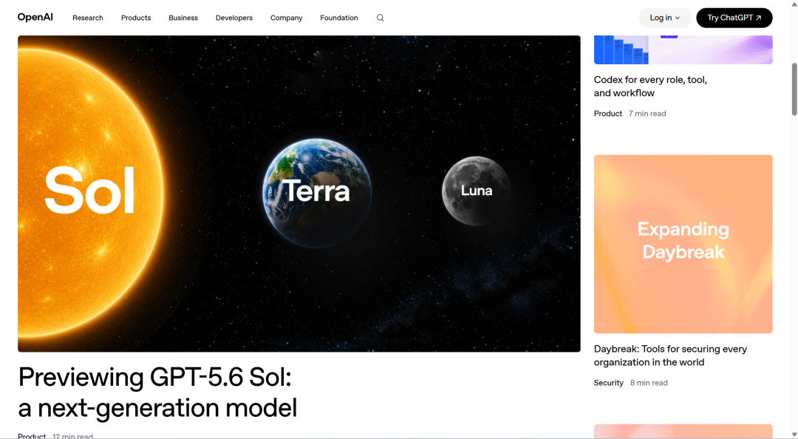This screenshot has width=798, height=439.
Task: Click the Try ChatGPT button
Action: click(734, 18)
